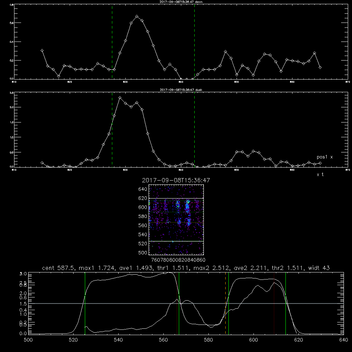This screenshot has height=352, width=352.
Task: Open the spectrogram image thumbnail
Action: (176, 220)
